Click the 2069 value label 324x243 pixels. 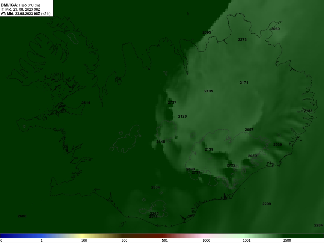(x=275, y=29)
